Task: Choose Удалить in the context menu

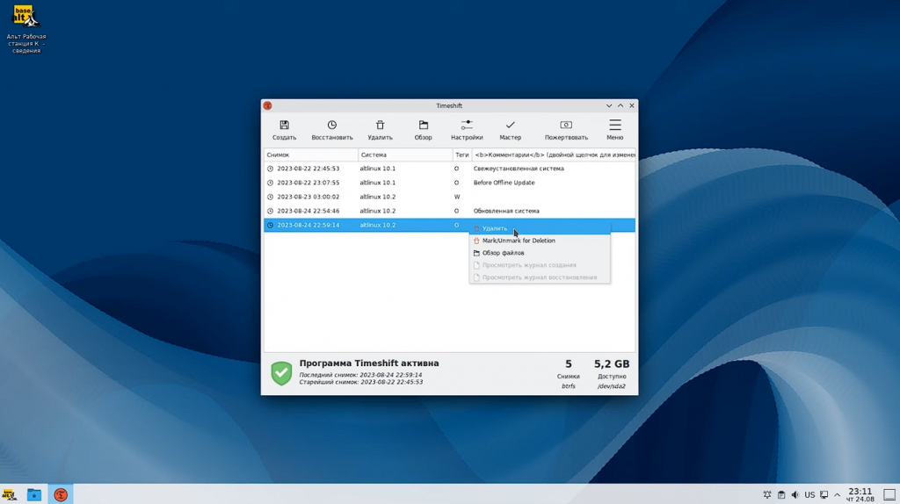Action: tap(540, 228)
